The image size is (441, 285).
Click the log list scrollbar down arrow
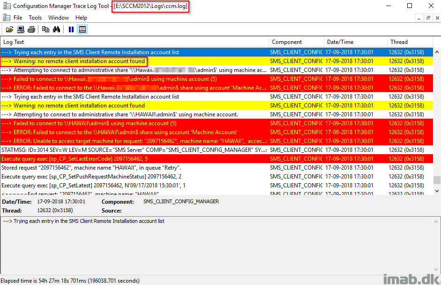tap(437, 191)
